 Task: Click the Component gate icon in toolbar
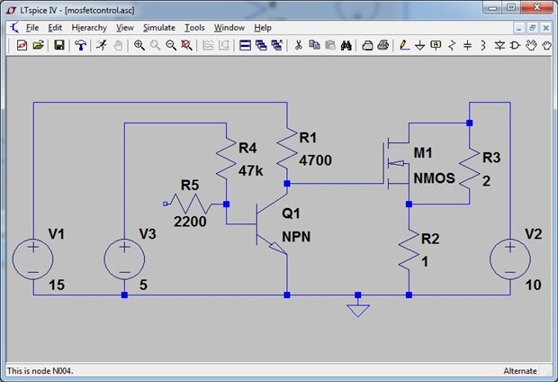tap(516, 45)
